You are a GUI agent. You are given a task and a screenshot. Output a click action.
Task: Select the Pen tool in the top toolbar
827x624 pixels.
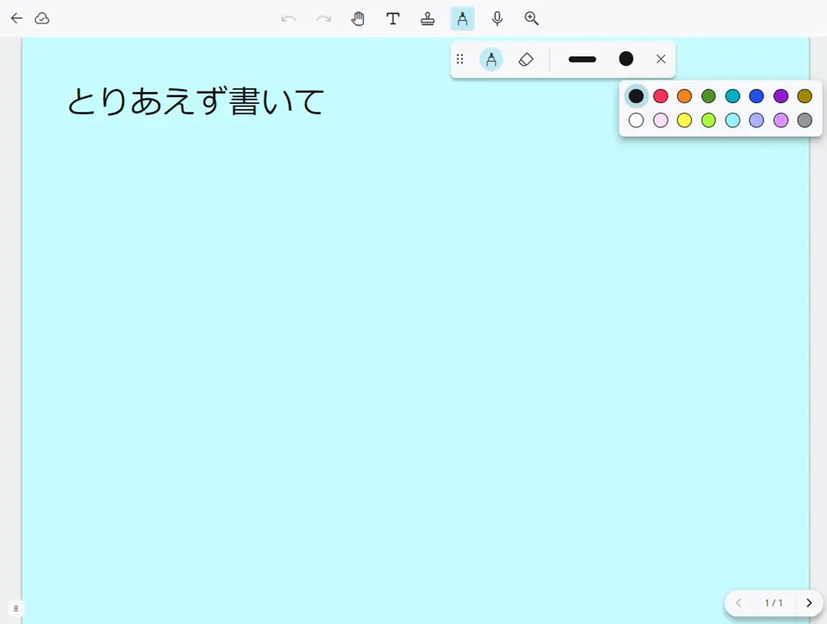tap(462, 18)
